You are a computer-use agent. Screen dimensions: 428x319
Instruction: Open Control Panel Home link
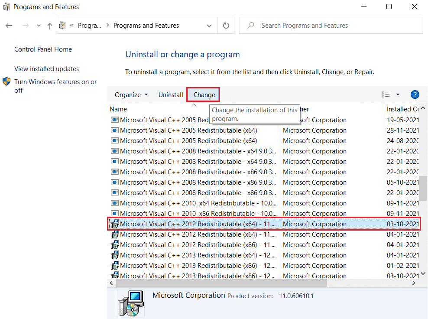pyautogui.click(x=43, y=49)
